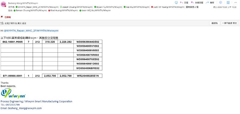
Task: Click the translation language icon in banner
Action: (x=2, y=23)
